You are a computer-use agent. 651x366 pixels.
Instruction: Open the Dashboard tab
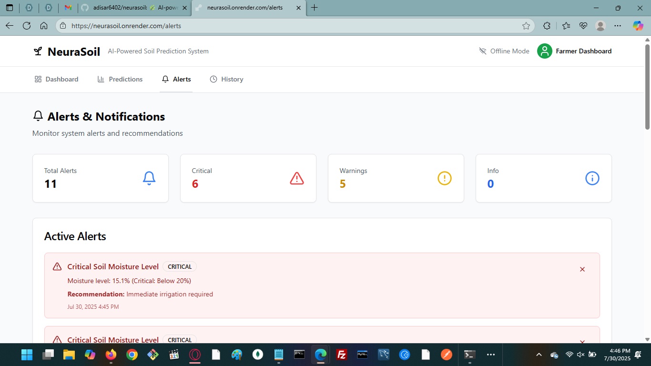coord(56,79)
